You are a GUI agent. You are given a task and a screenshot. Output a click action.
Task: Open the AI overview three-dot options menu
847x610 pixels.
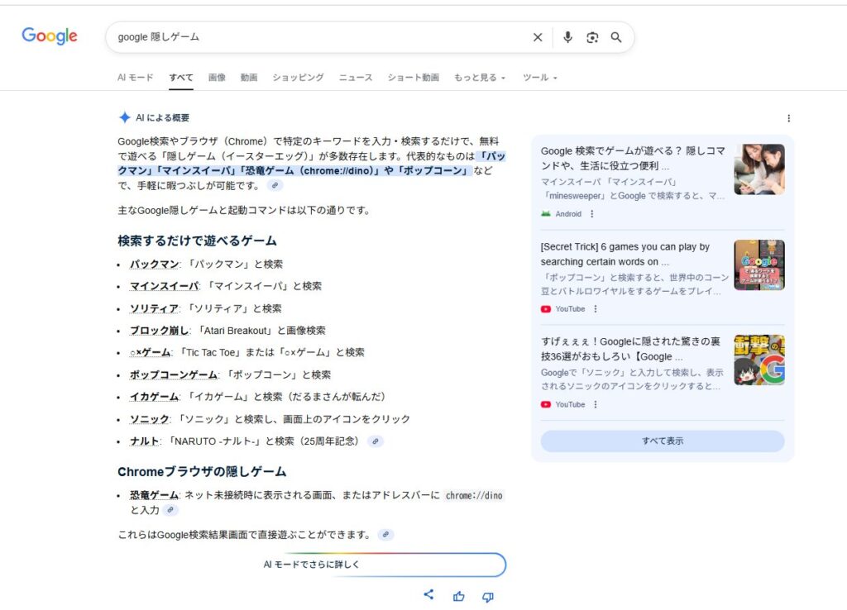(788, 118)
